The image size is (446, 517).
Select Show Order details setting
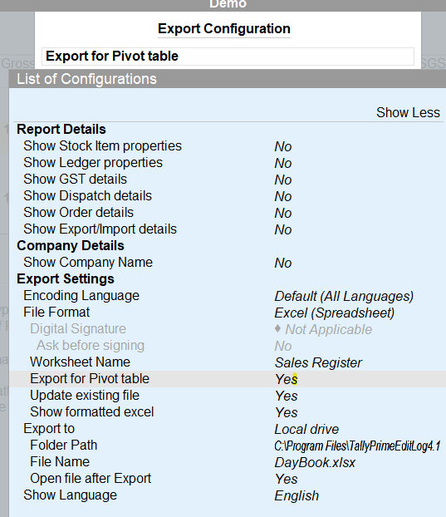228,213
